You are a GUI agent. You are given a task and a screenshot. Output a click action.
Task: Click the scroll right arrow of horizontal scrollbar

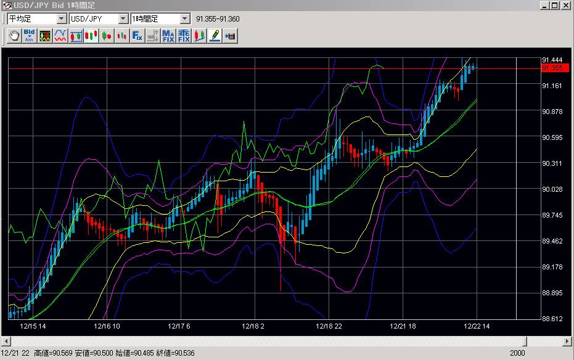point(567,342)
